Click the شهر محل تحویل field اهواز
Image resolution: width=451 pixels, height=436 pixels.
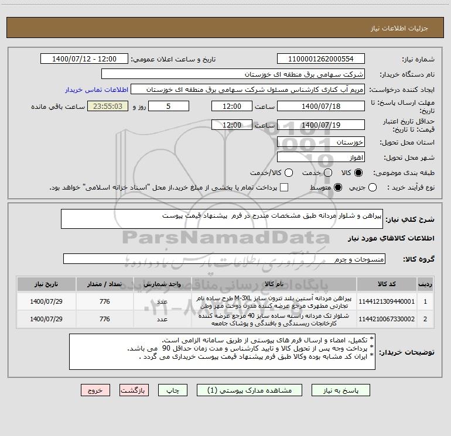click(x=321, y=157)
